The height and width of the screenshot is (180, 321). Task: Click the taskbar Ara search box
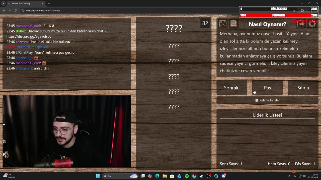pyautogui.click(x=120, y=176)
